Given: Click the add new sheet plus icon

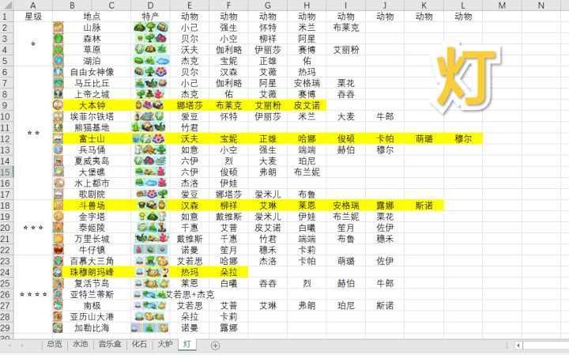Looking at the screenshot, I should pos(215,346).
